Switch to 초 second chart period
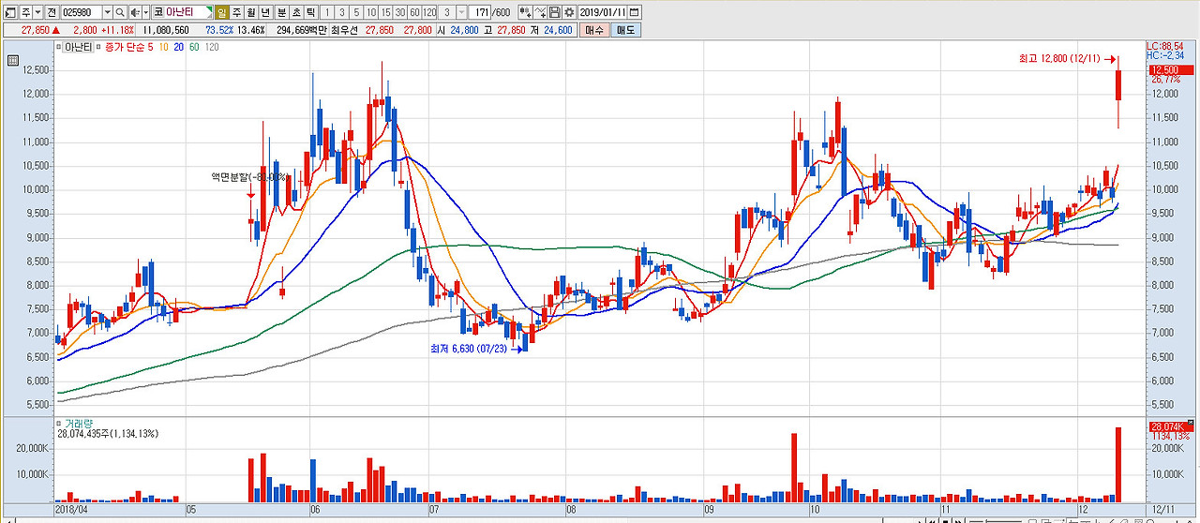1200x523 pixels. tap(296, 12)
